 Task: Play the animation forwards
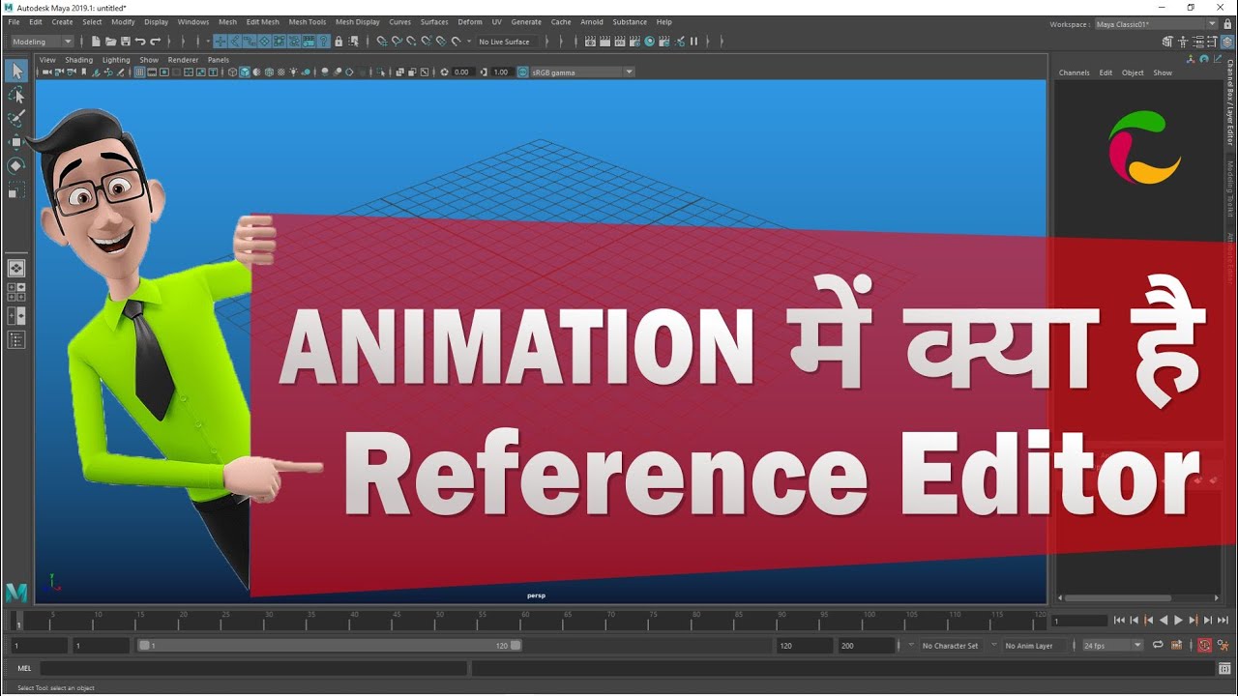1178,621
